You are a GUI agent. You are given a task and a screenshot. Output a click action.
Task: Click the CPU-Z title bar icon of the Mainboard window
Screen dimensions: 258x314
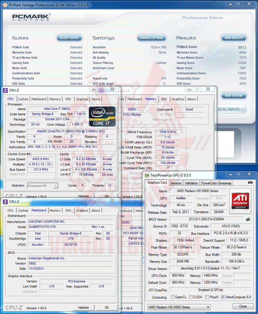tap(5, 202)
